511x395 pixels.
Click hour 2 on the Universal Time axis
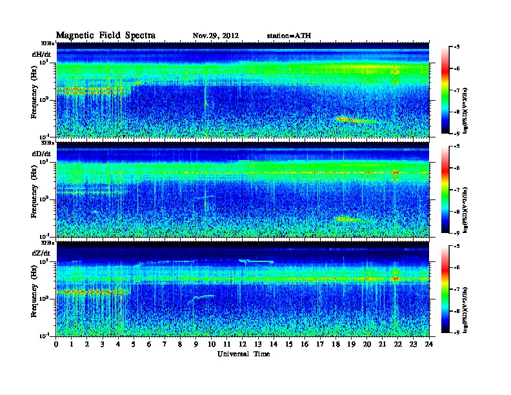click(87, 345)
